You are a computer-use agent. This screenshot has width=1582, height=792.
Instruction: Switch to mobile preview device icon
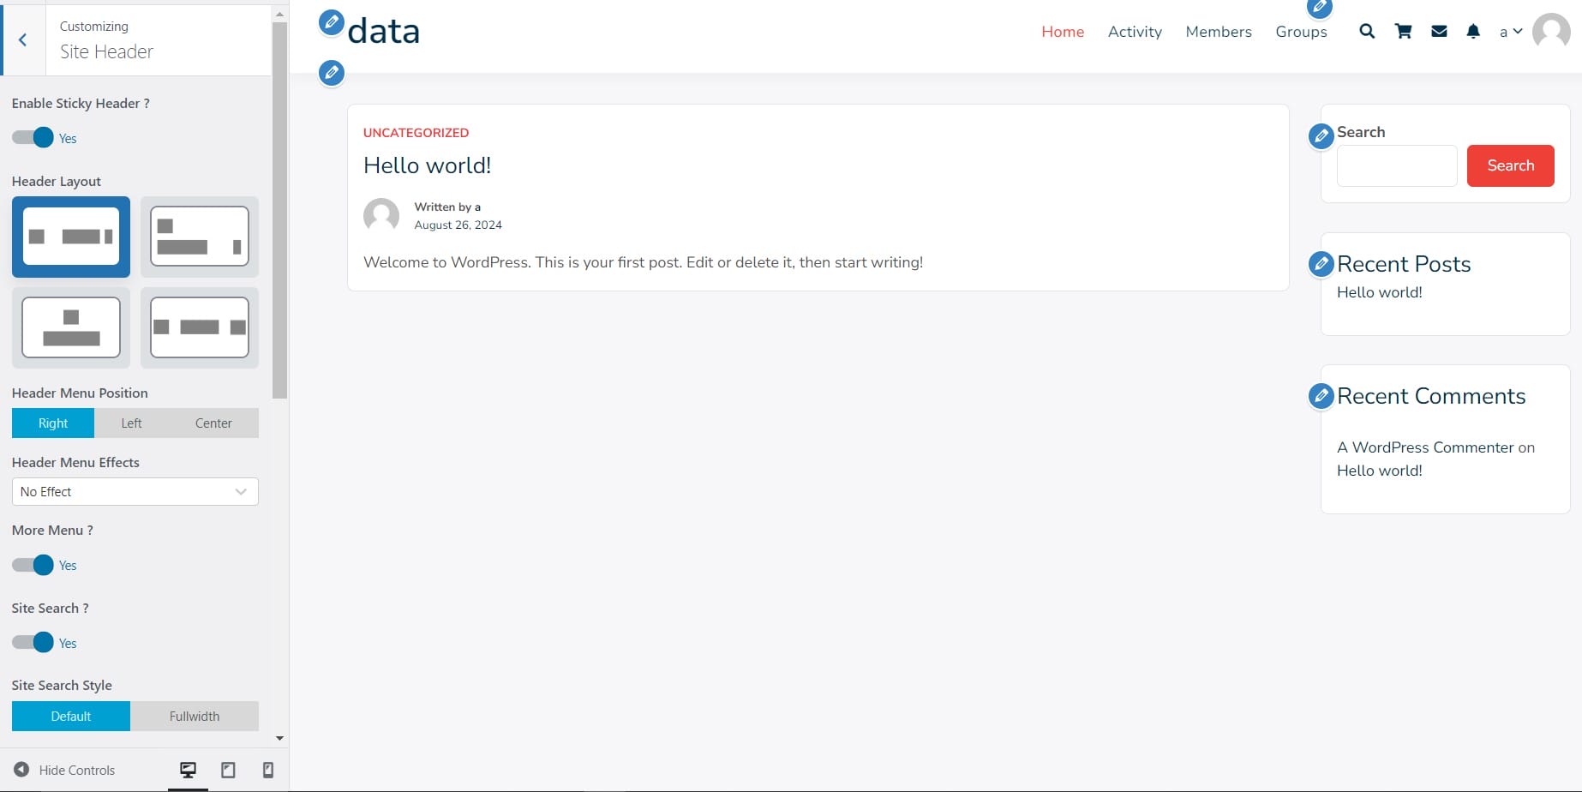(x=267, y=770)
